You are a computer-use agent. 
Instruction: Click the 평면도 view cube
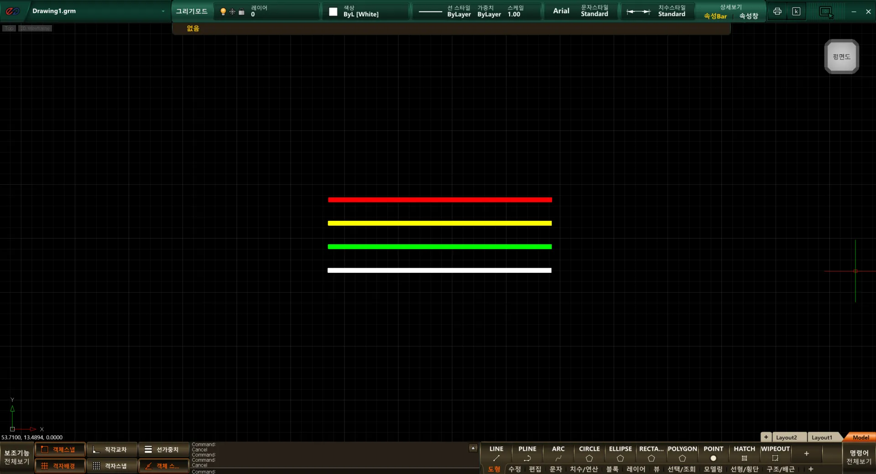click(841, 57)
